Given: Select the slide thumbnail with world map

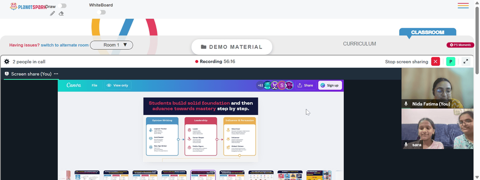Looking at the screenshot, I should [87, 175].
